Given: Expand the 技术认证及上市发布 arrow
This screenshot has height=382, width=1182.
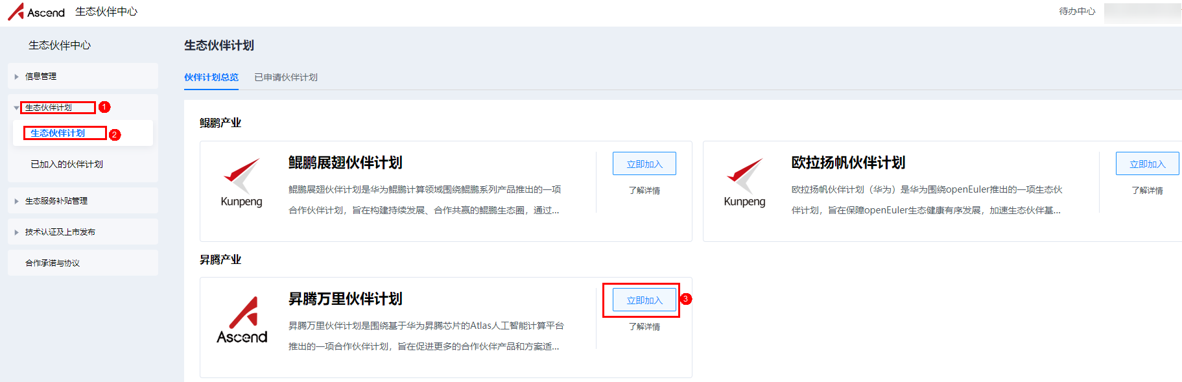Looking at the screenshot, I should (x=17, y=232).
